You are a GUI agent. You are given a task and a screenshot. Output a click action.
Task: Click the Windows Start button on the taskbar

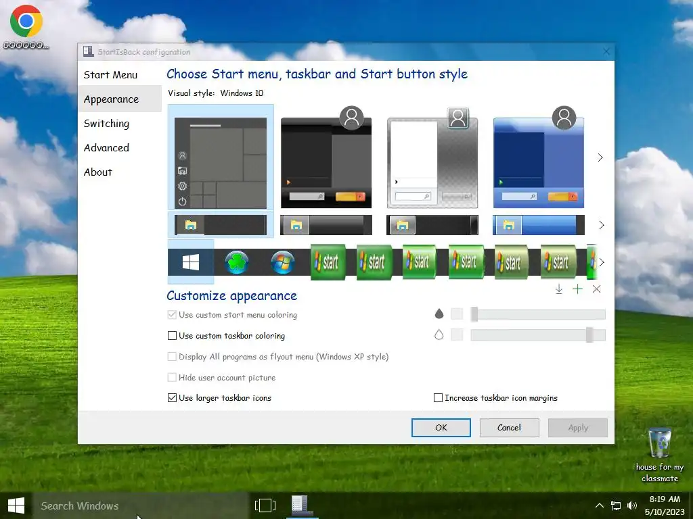16,505
